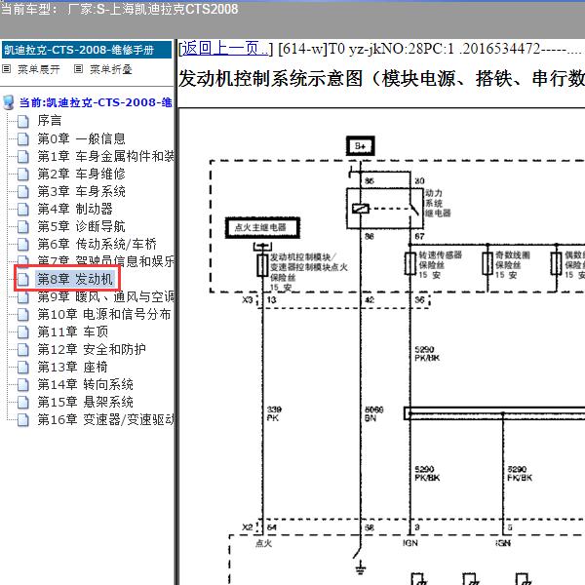Open 第5章 诊断导航 chapter
This screenshot has width=585, height=585.
click(81, 226)
